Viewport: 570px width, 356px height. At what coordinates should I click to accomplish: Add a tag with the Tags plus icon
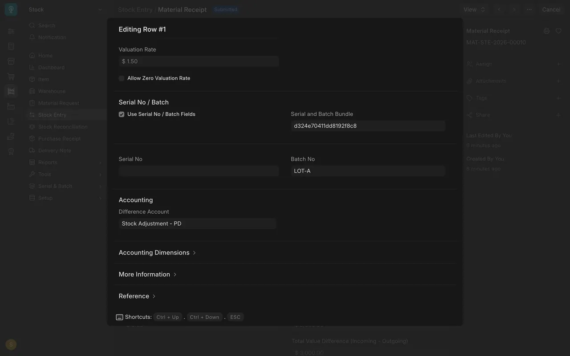click(x=558, y=98)
